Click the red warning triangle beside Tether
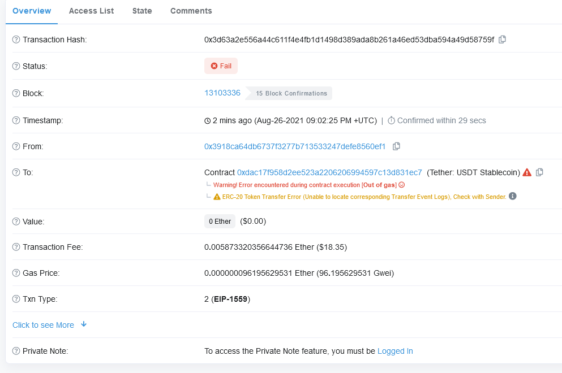562x373 pixels. pos(527,172)
